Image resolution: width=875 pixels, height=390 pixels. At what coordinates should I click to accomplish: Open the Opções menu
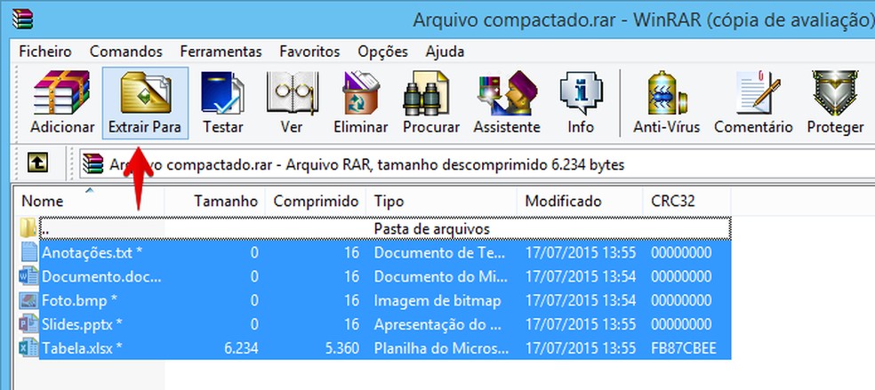point(382,52)
